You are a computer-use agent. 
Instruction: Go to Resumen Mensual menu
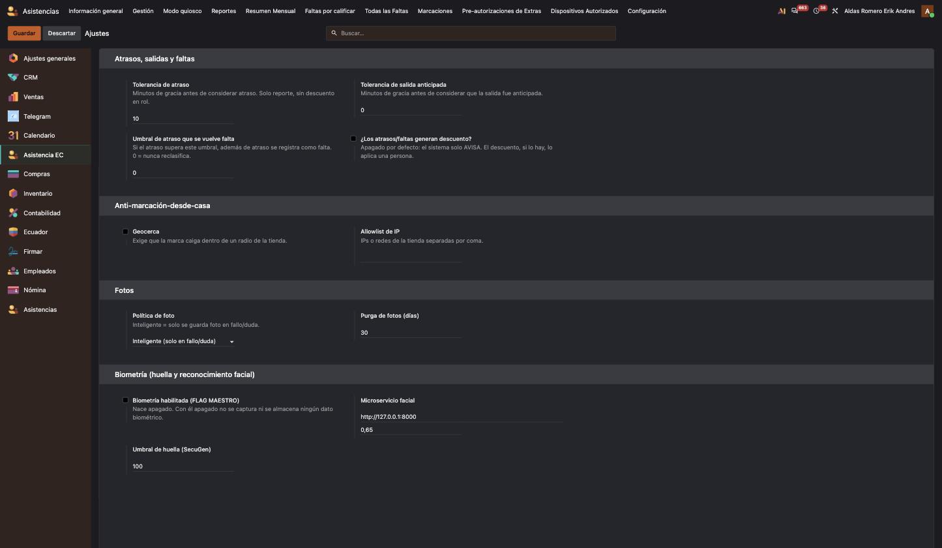click(271, 11)
